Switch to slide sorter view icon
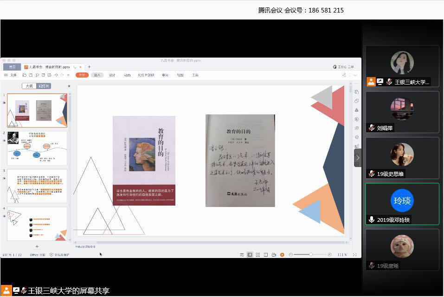The height and width of the screenshot is (297, 444). click(258, 255)
